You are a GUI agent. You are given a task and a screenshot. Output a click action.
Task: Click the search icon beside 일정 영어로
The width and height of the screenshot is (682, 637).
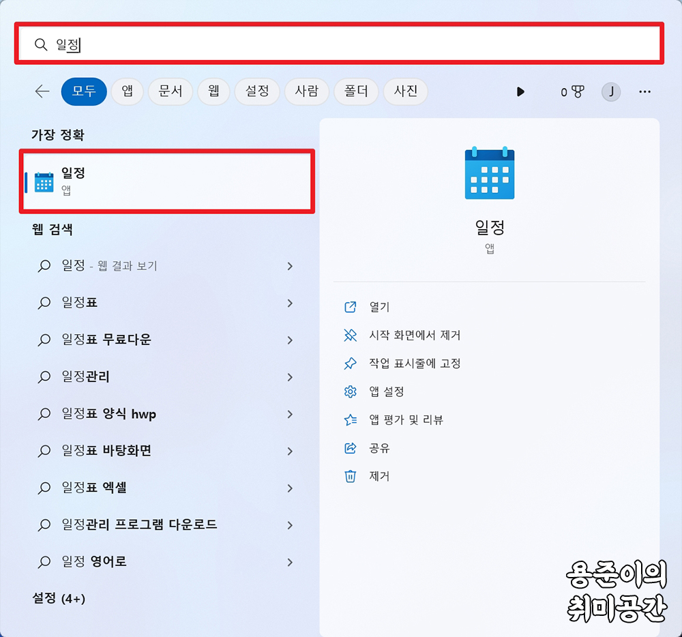coord(44,562)
